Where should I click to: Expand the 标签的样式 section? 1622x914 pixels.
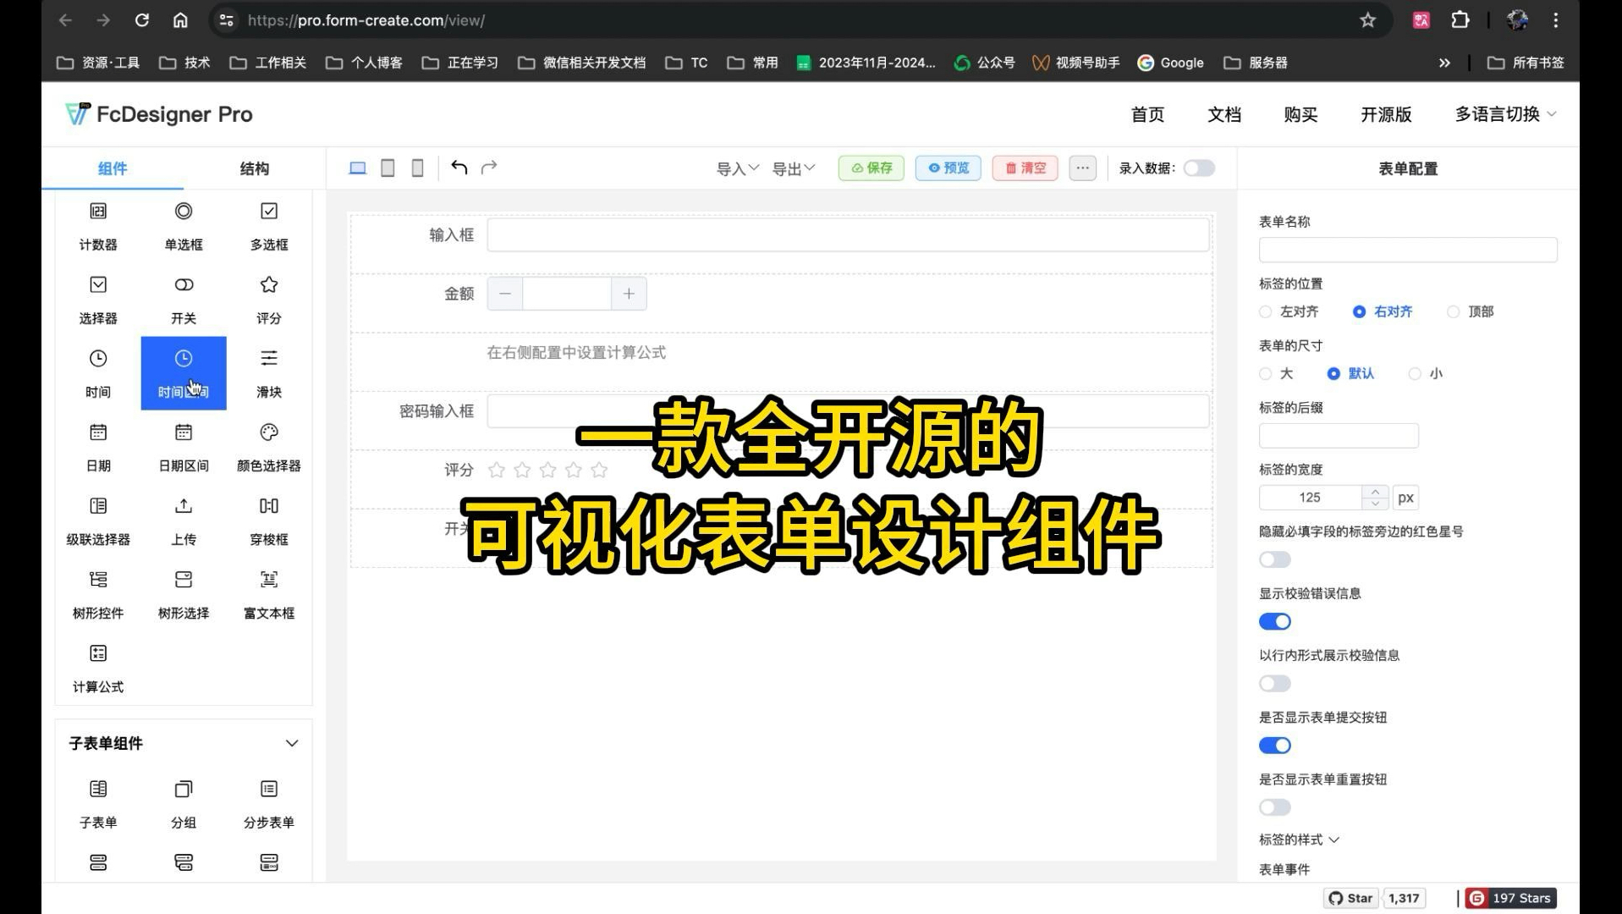[x=1299, y=840]
